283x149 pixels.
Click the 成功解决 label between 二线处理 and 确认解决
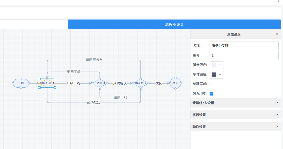120,83
